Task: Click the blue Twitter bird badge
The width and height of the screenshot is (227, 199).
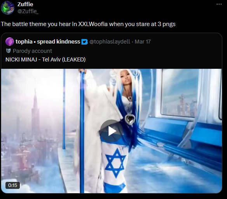Action: pyautogui.click(x=85, y=42)
